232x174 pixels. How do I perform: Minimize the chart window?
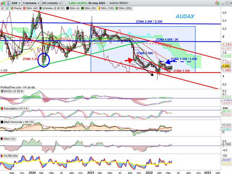(x=223, y=3)
